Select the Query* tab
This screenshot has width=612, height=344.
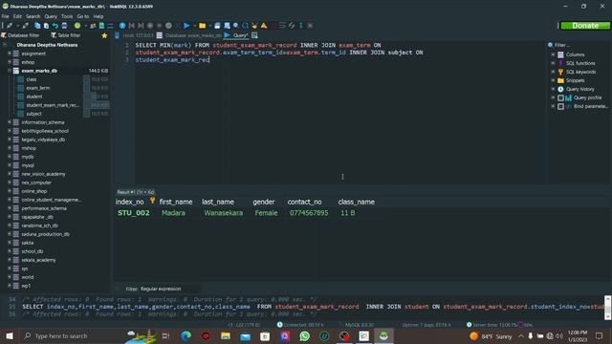click(236, 35)
